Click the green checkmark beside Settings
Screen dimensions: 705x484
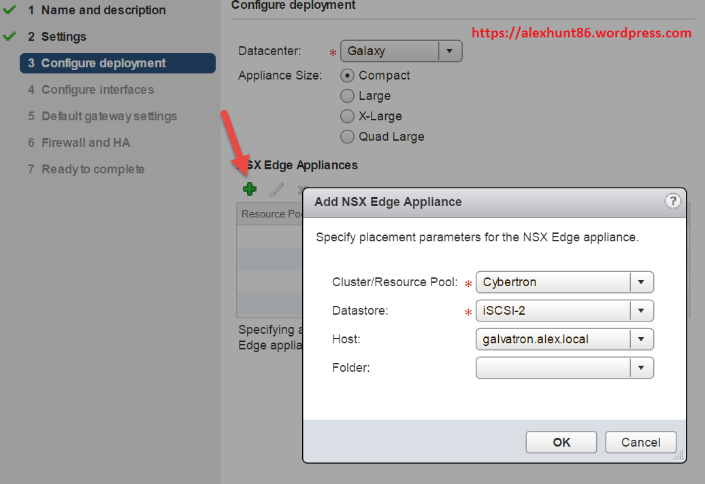point(10,37)
